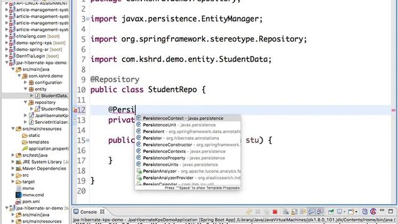Click the Clear Console icon
Screen dimensions: 398x224
coord(286,212)
